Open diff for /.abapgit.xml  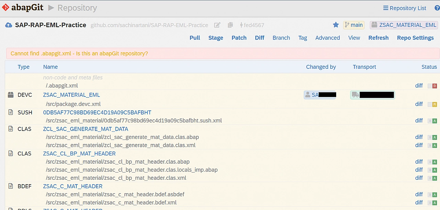[419, 86]
